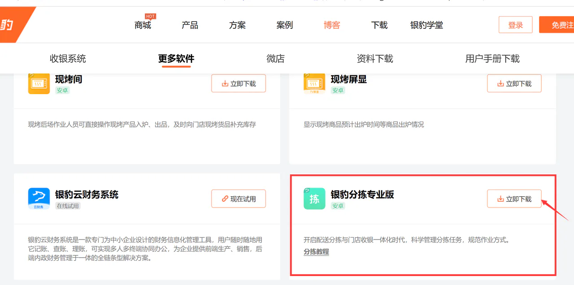Open the 商城 menu item
The width and height of the screenshot is (574, 285).
click(x=143, y=25)
